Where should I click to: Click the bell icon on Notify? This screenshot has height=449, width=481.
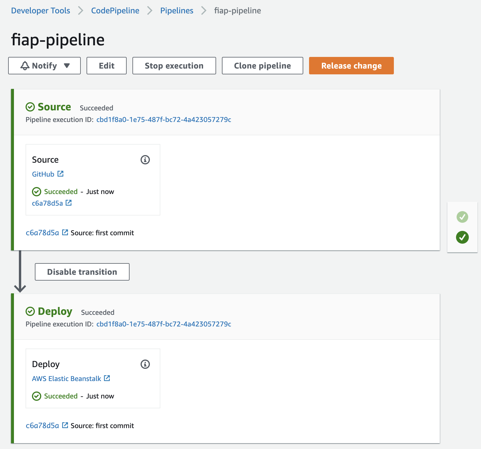25,66
